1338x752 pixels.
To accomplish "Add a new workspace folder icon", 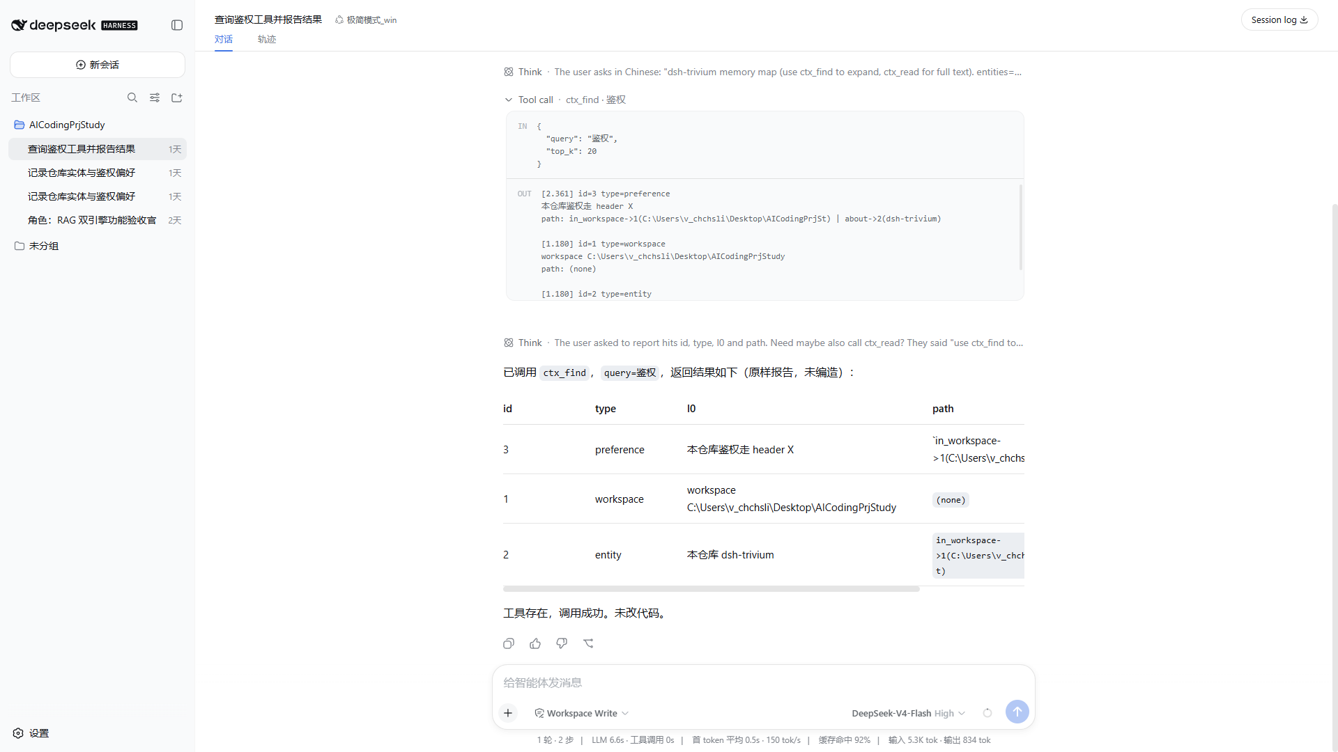I will (177, 97).
